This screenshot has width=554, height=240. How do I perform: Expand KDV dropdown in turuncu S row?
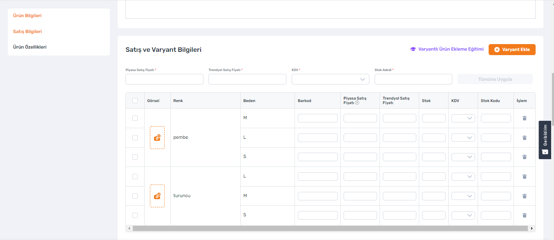coord(463,215)
